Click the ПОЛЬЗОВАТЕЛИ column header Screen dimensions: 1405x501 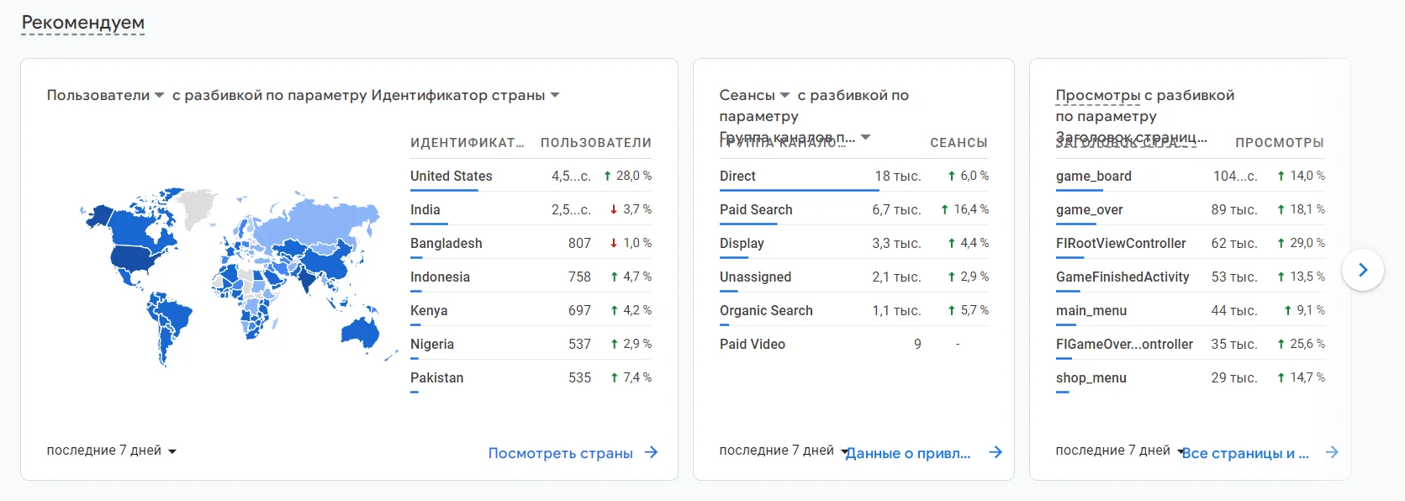(595, 143)
